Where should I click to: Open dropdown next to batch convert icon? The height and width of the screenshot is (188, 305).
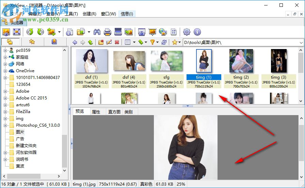[x=89, y=32]
